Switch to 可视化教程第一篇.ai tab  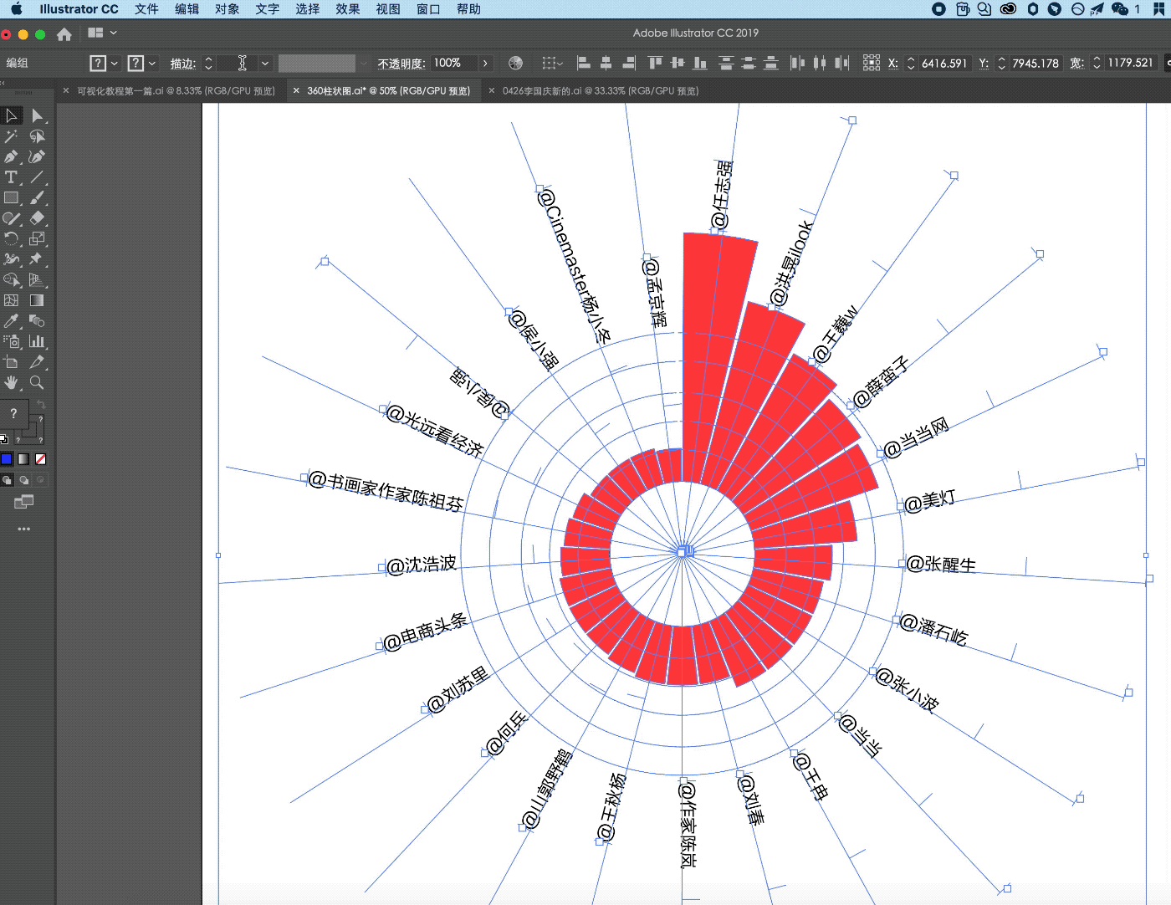(x=176, y=91)
